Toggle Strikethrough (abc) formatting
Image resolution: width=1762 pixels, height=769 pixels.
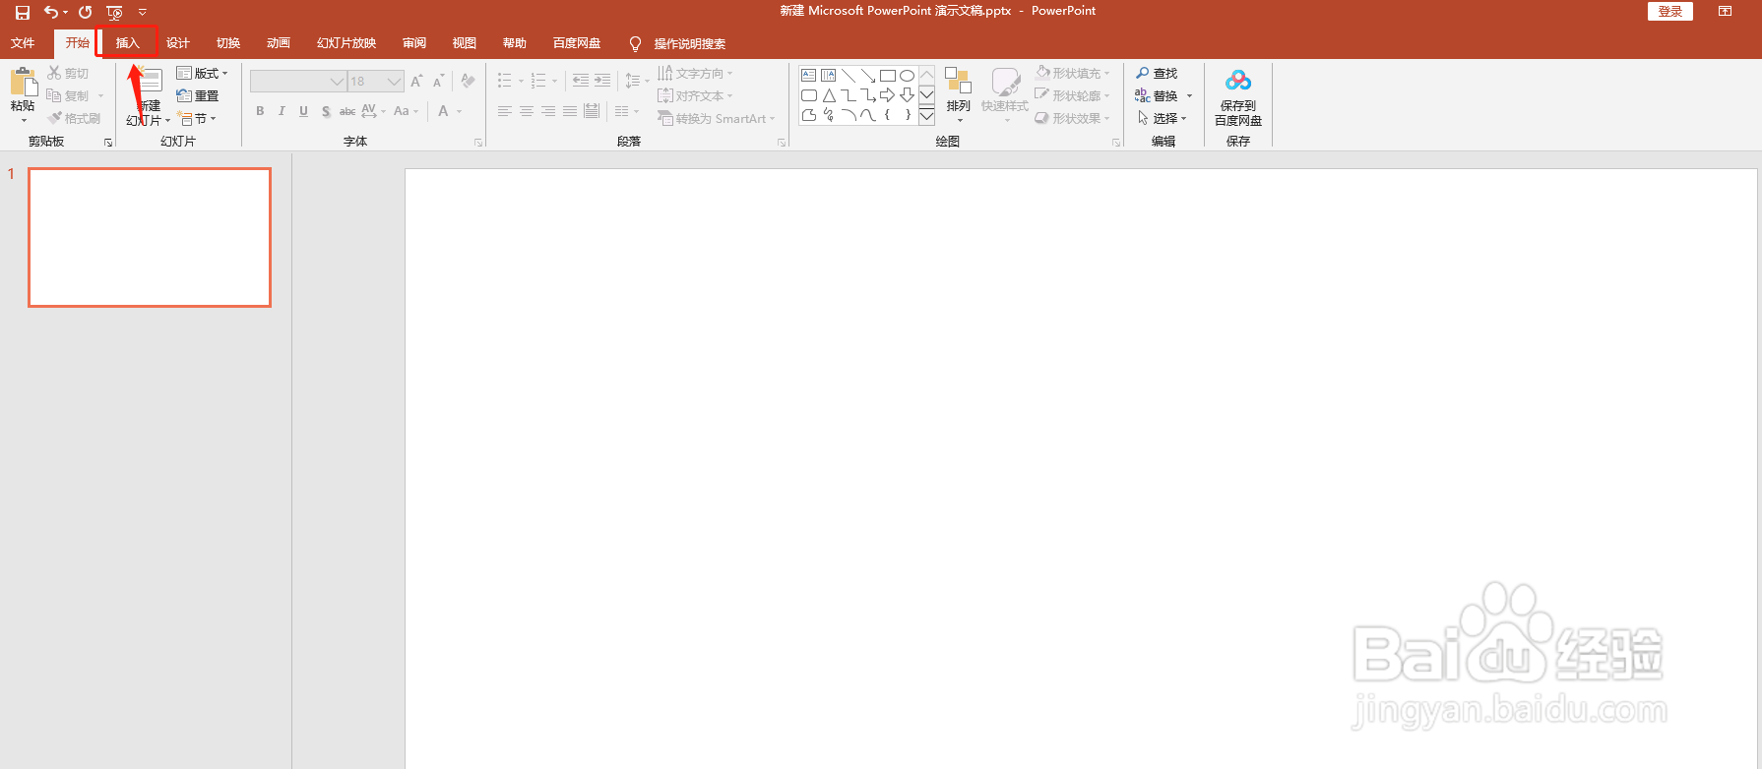pos(347,111)
